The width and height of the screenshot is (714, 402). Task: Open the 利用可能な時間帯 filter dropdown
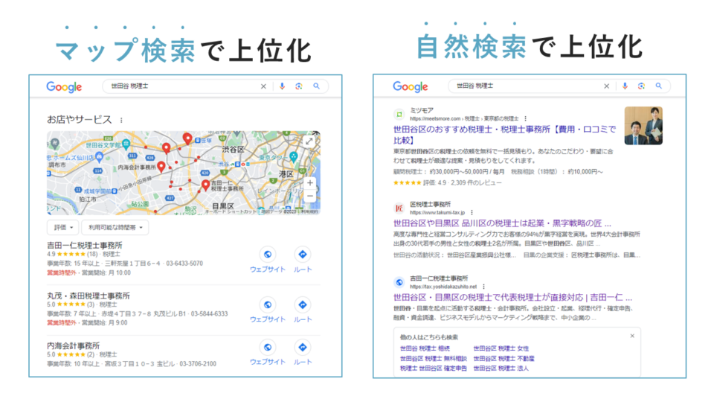[115, 227]
